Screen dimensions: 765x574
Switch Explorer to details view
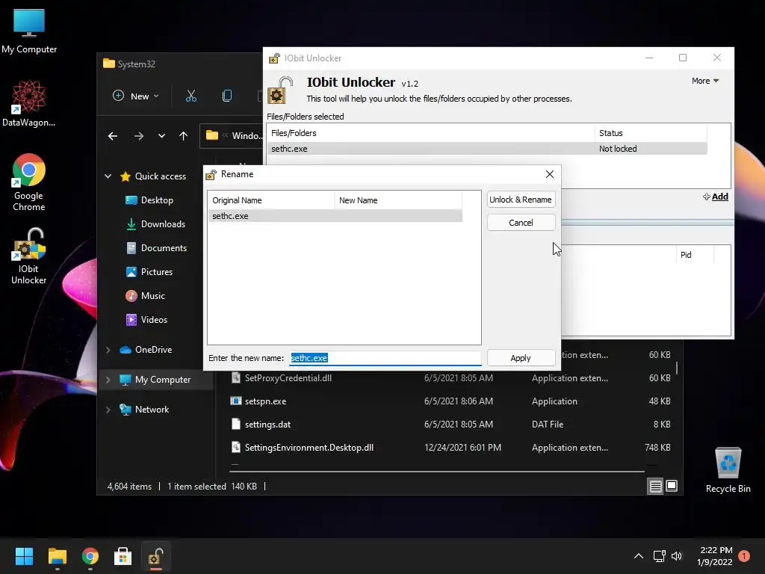pyautogui.click(x=655, y=486)
